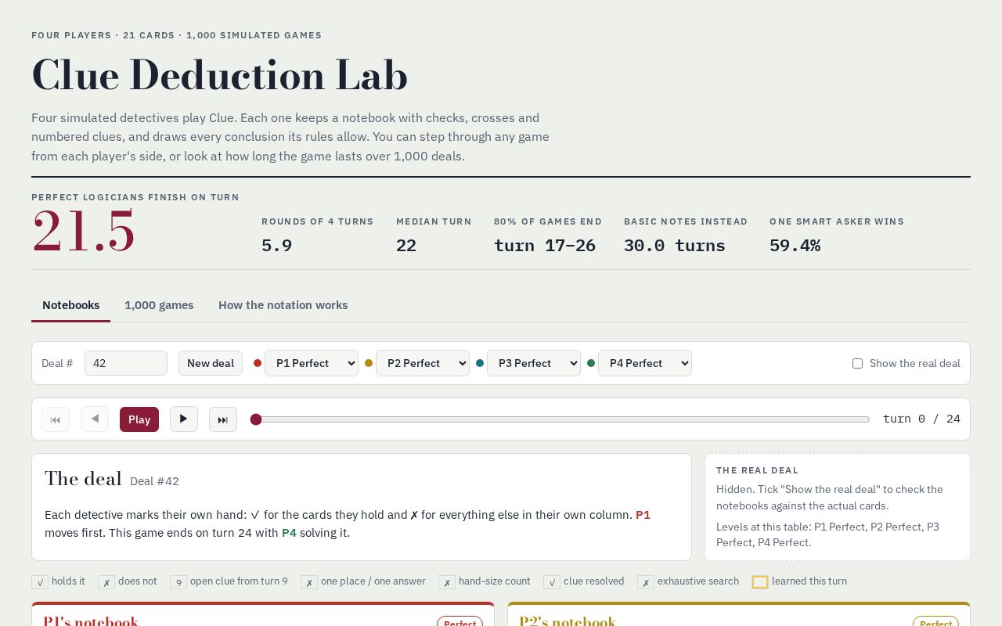
Task: Click the green 'P4' in the deal summary
Action: coord(289,533)
